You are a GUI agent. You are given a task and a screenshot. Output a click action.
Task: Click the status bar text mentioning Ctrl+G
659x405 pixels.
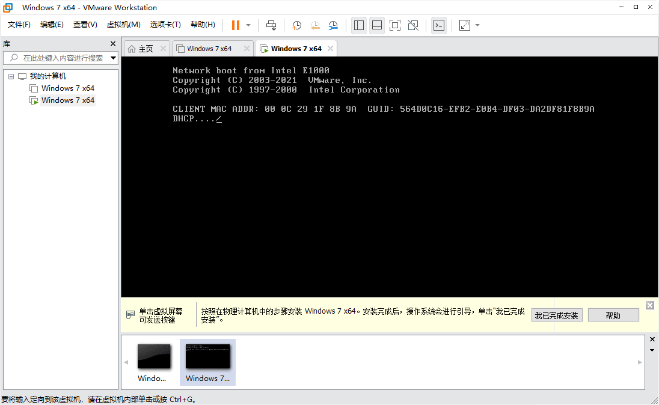pyautogui.click(x=99, y=400)
